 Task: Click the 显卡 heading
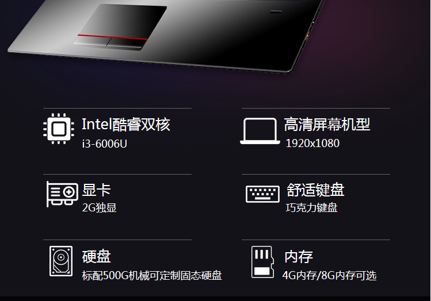97,190
